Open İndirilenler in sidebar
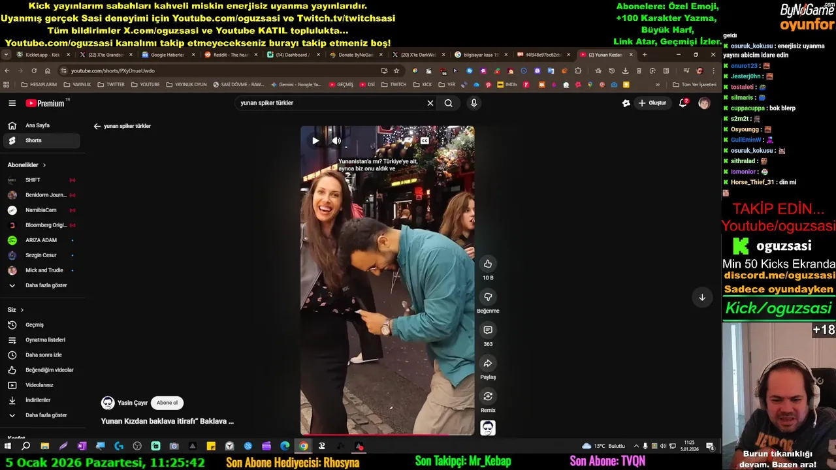The height and width of the screenshot is (470, 836). (x=42, y=400)
